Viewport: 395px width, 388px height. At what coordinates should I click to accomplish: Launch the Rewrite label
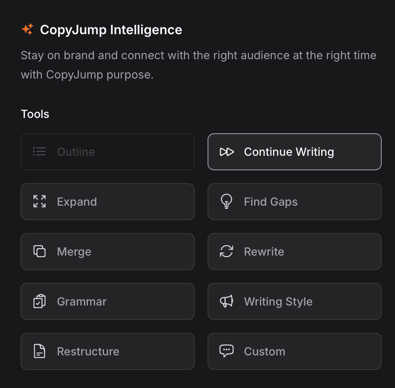[264, 252]
